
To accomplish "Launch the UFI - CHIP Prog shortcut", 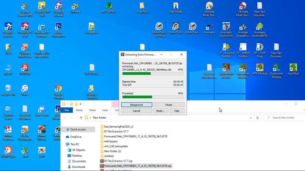I will [260, 51].
